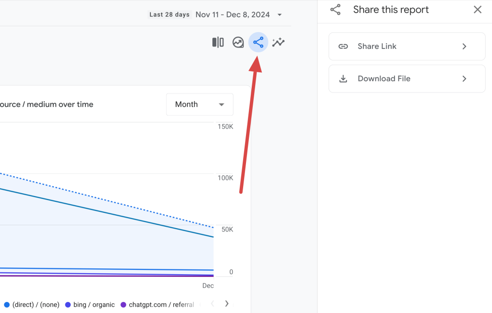Open the Share Link option
Image resolution: width=492 pixels, height=313 pixels.
[x=407, y=46]
